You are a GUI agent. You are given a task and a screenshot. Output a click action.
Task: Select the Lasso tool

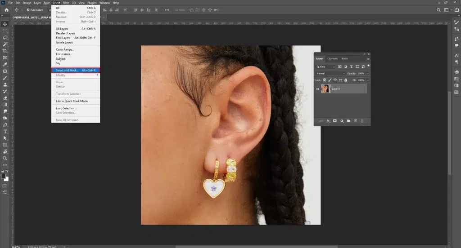(5, 38)
